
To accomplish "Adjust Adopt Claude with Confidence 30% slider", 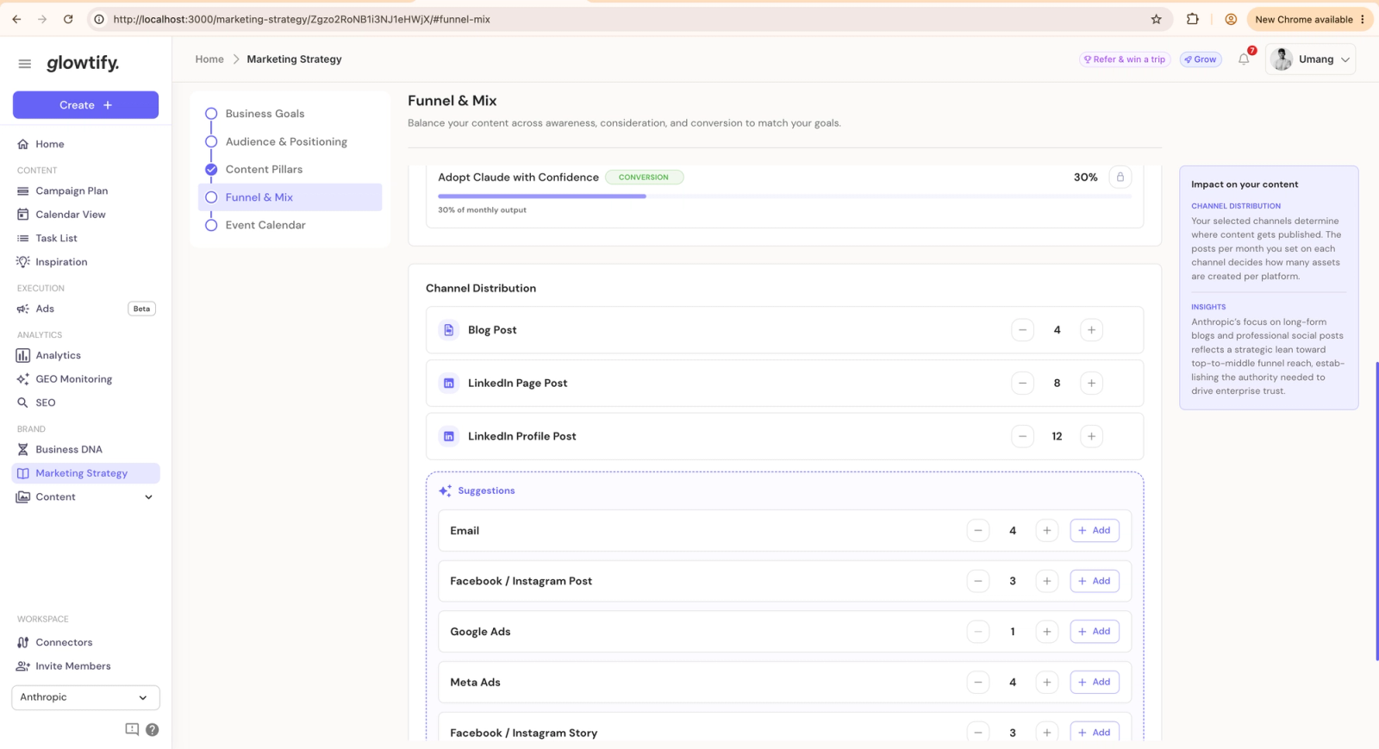I will click(784, 197).
